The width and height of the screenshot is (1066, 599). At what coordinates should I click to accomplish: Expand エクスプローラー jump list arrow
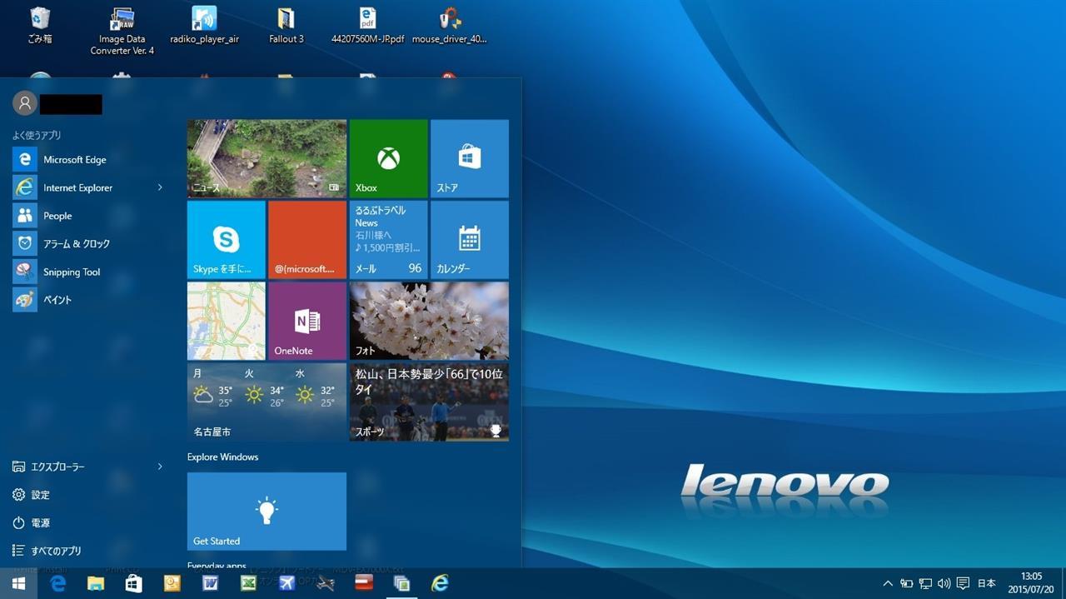click(160, 467)
